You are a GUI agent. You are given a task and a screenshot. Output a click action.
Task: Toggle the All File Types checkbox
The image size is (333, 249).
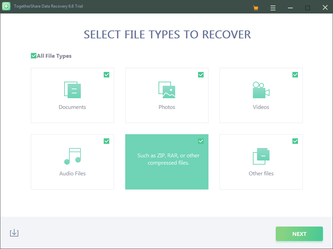(34, 56)
